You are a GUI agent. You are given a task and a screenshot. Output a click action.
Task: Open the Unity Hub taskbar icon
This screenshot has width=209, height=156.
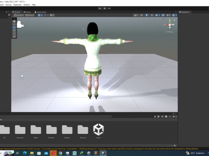tap(89, 153)
